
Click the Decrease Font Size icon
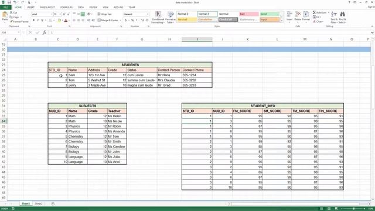[x=68, y=14]
